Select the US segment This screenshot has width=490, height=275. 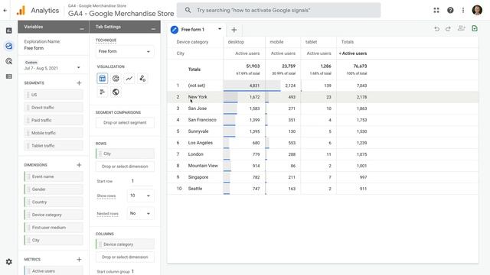coord(54,95)
